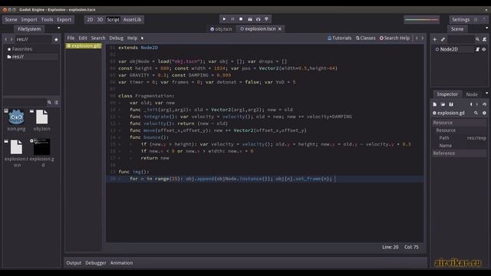Open the script attached to Node2D
The image size is (491, 276).
(x=477, y=49)
